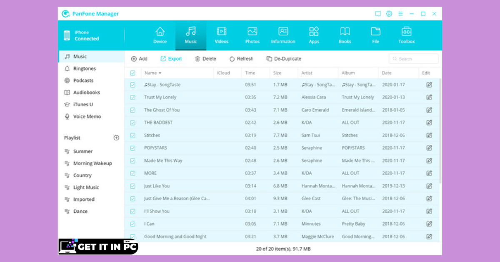
Task: Open the Apps section icon
Action: [x=314, y=32]
